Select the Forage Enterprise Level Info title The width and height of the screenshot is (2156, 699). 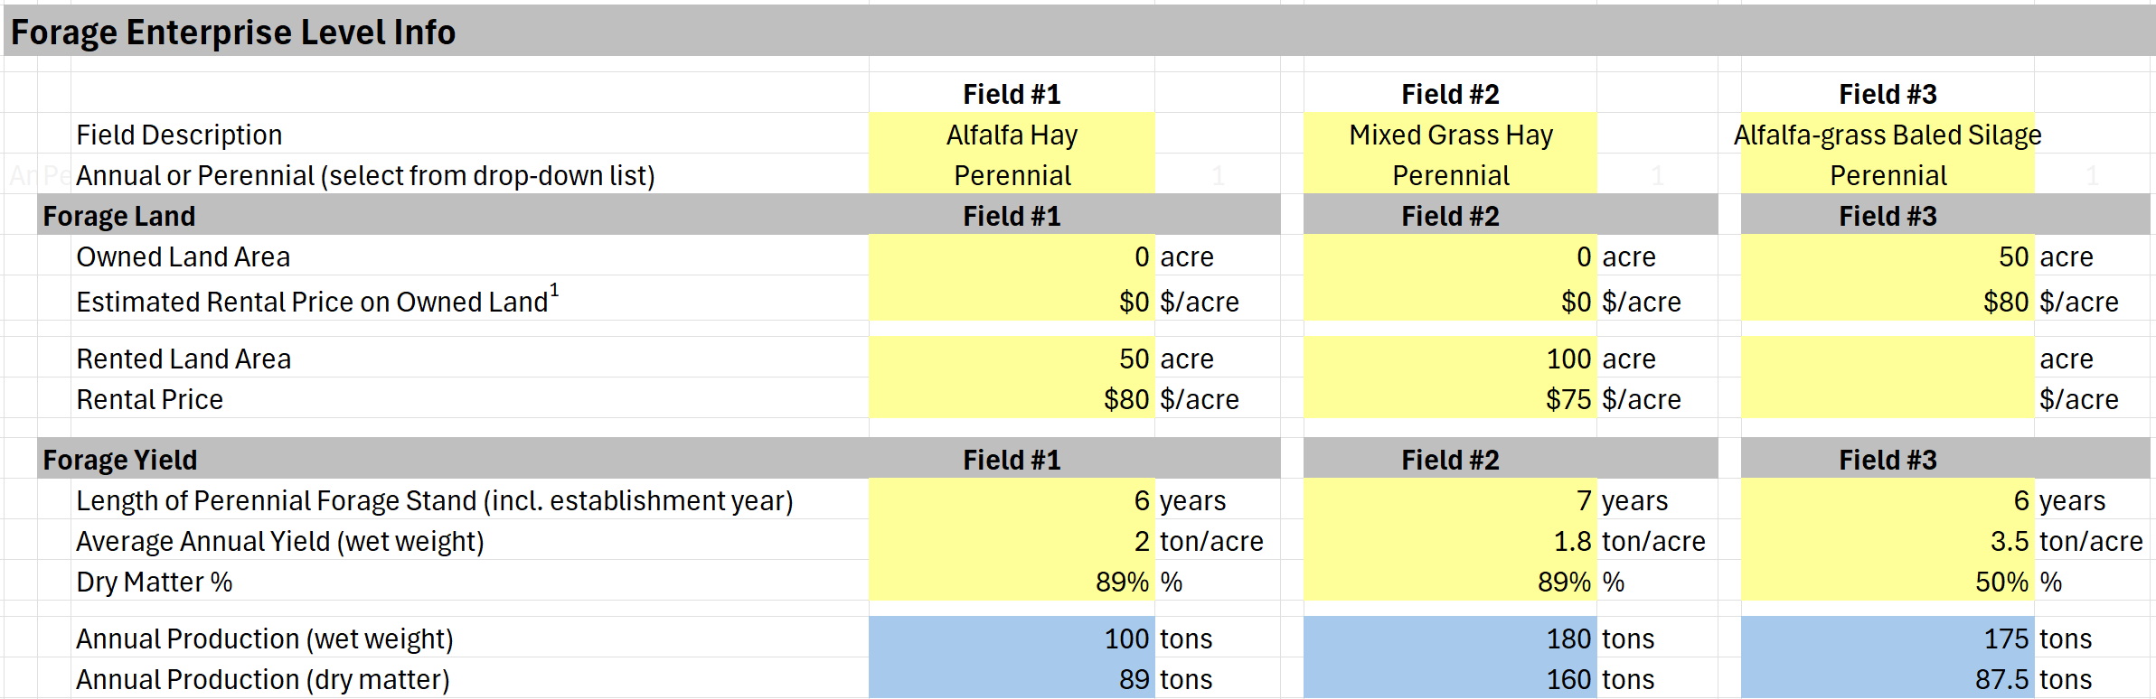click(x=233, y=33)
